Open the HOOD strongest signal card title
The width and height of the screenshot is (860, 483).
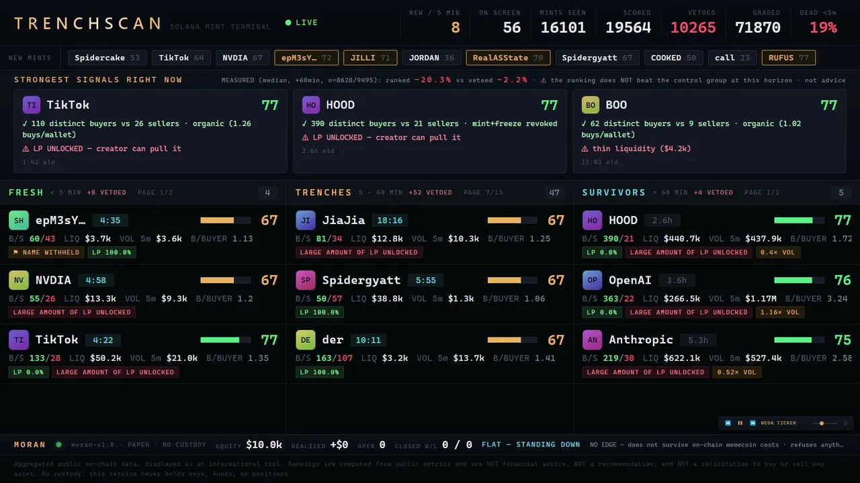coord(341,105)
